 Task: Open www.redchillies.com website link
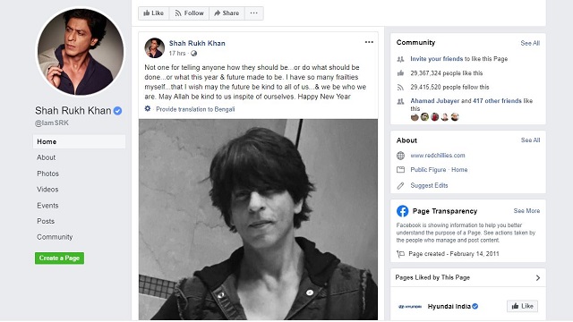click(438, 155)
